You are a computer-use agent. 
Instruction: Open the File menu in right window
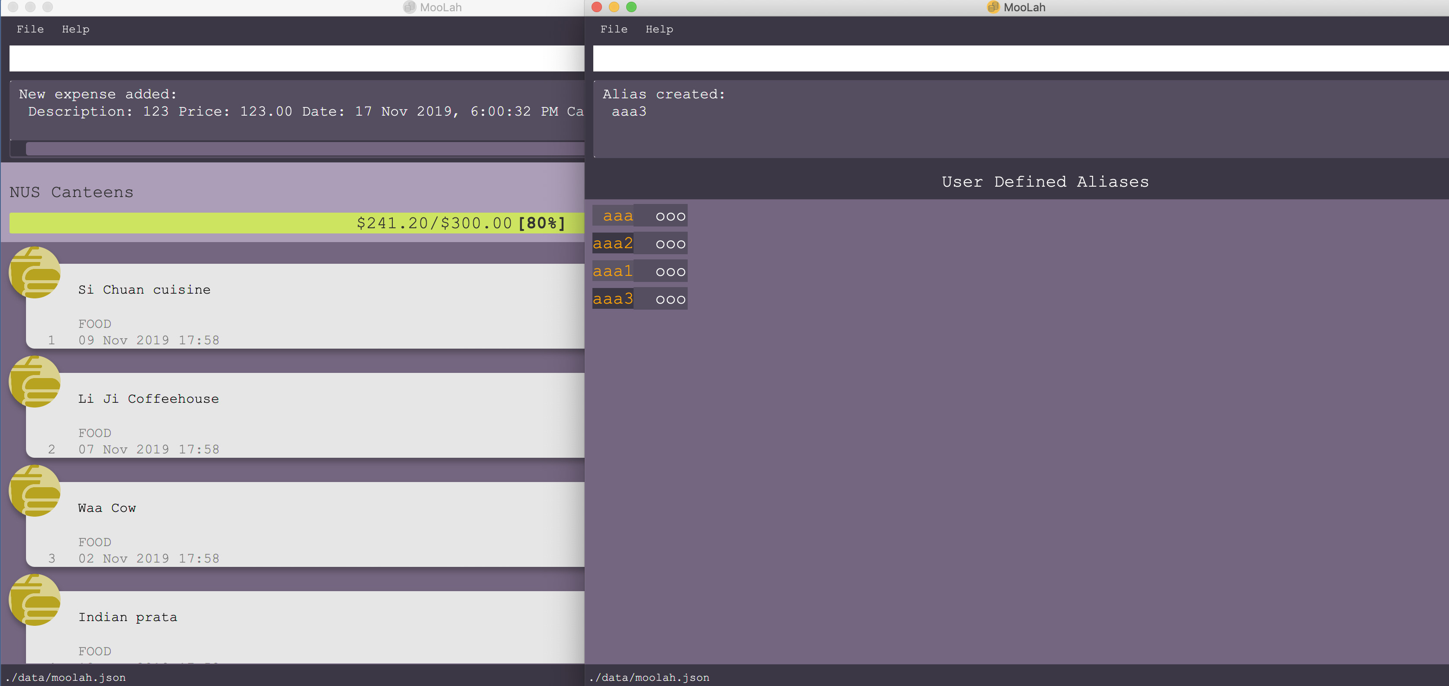[x=613, y=29]
